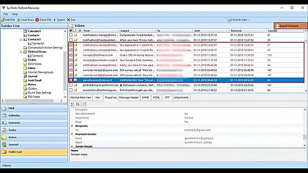
Task: Sort by the Subject column header
Action: point(138,31)
